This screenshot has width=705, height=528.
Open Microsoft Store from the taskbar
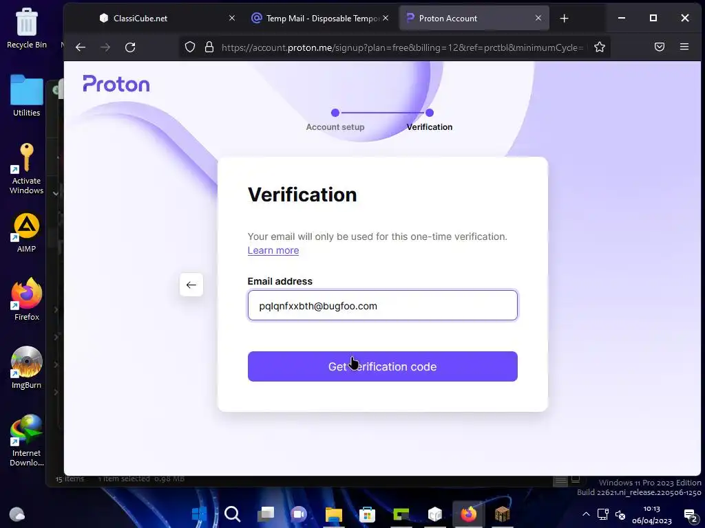(x=367, y=514)
